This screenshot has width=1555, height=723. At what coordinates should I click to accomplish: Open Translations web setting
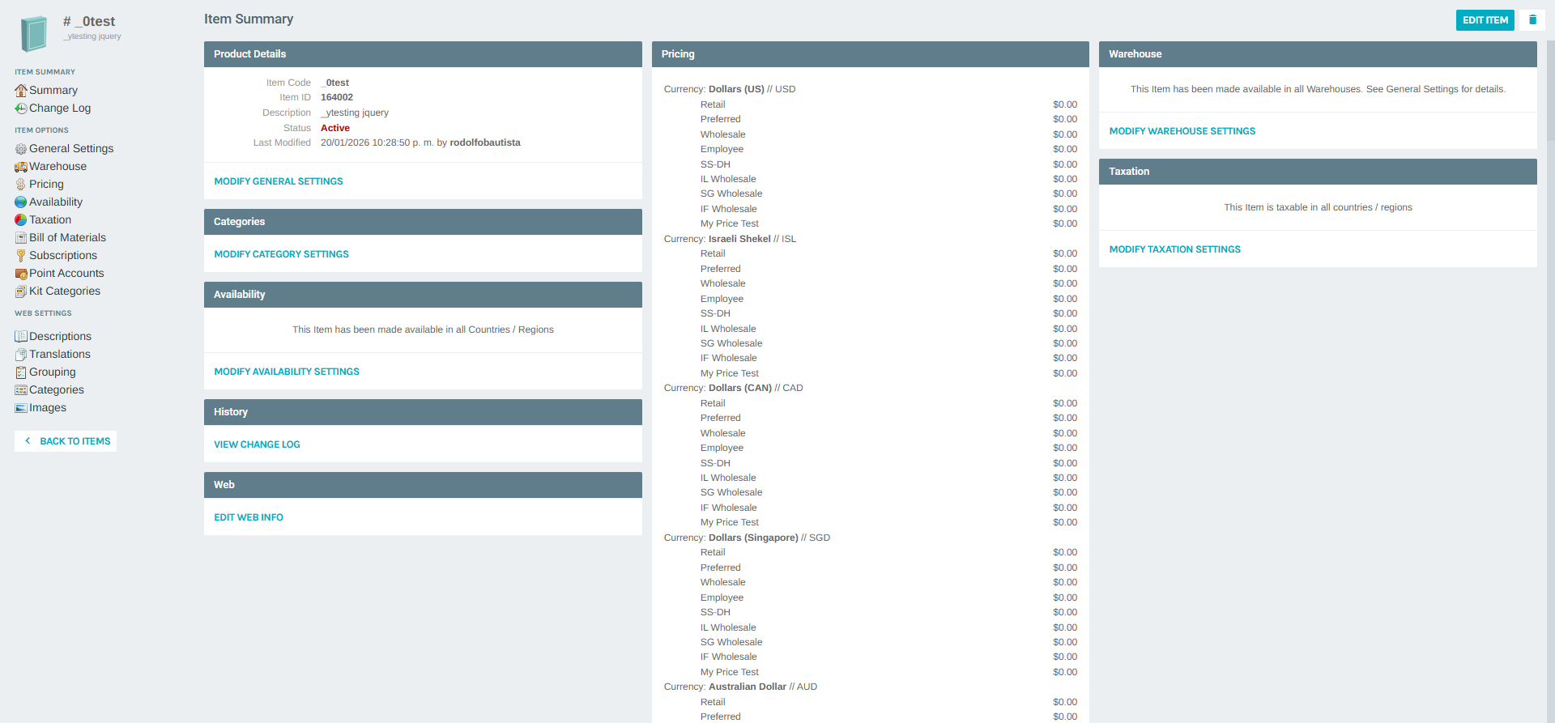pos(60,355)
